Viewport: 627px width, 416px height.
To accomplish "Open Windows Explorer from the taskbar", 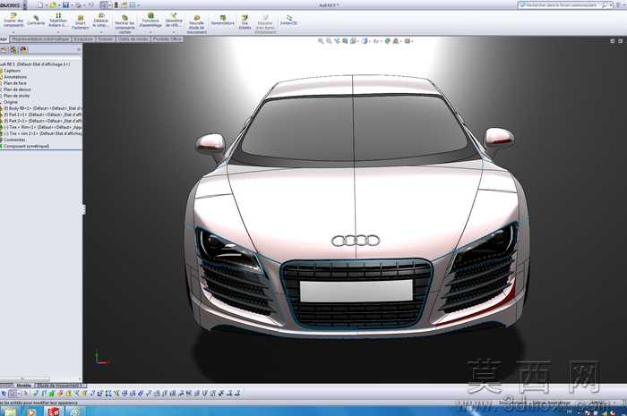I will tap(10, 412).
